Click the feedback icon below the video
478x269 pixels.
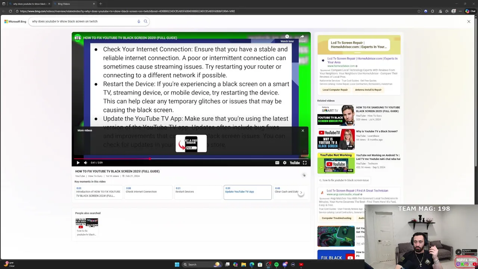pyautogui.click(x=304, y=175)
